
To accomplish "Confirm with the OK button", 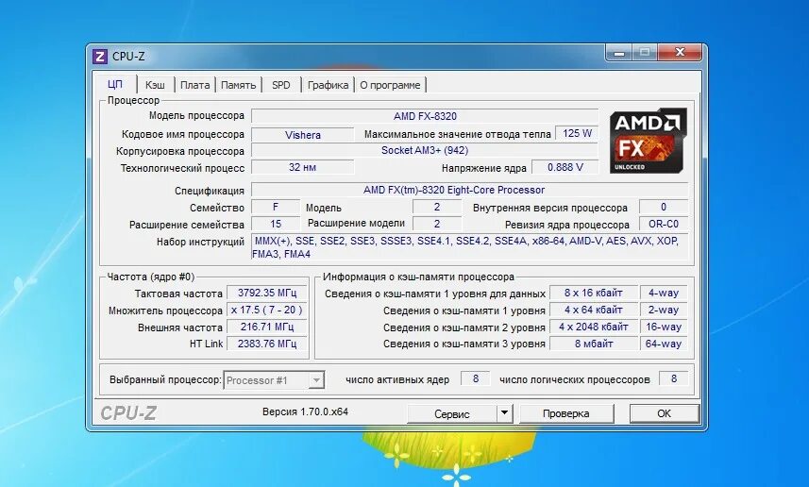I will pos(664,413).
